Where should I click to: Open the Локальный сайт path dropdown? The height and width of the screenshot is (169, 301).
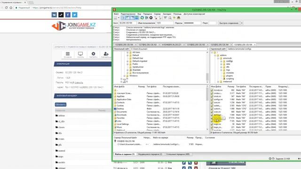click(x=207, y=49)
